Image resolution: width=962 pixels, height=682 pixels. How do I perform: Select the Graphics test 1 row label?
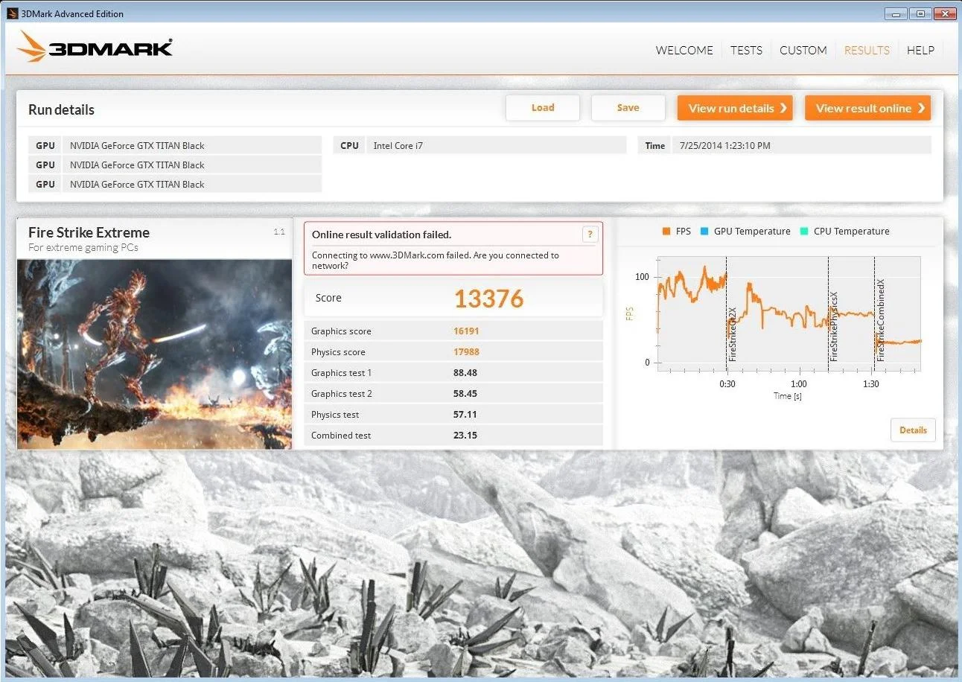pyautogui.click(x=341, y=373)
